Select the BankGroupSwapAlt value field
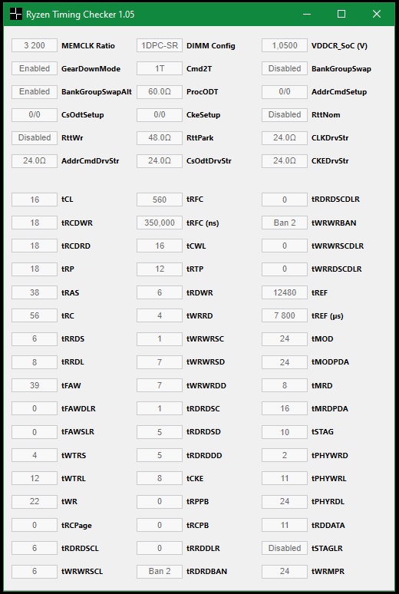 pyautogui.click(x=35, y=91)
